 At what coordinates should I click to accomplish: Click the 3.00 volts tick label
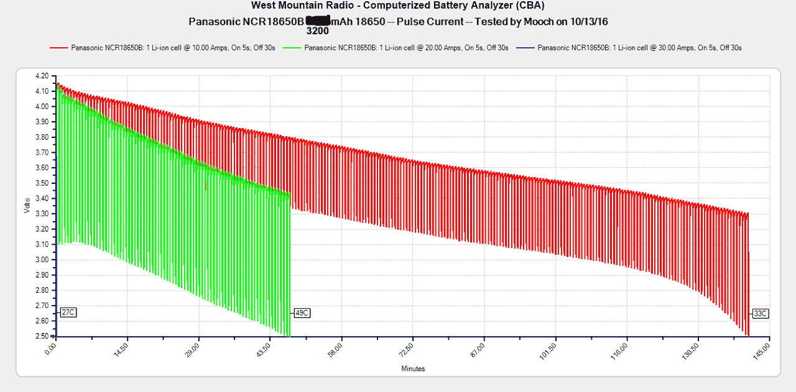coord(42,260)
